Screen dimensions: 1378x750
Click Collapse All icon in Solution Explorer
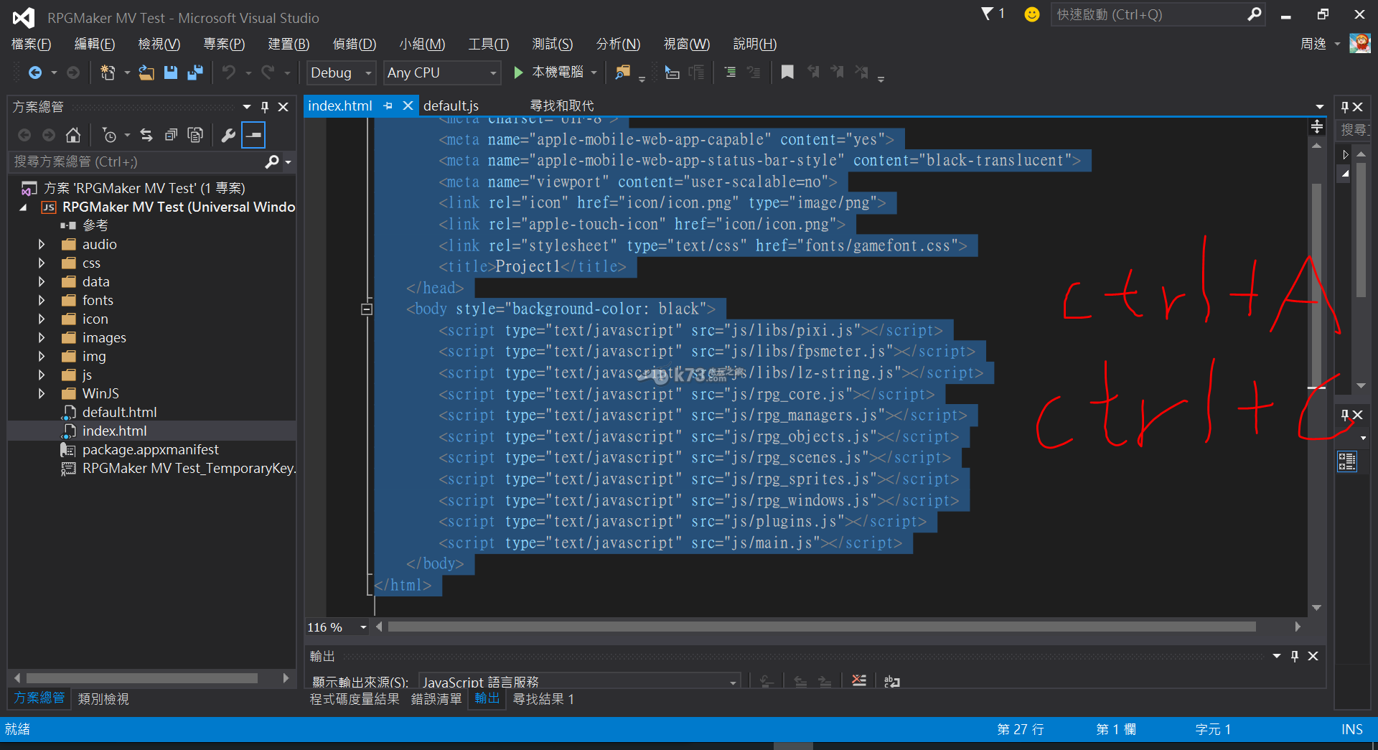pyautogui.click(x=171, y=135)
